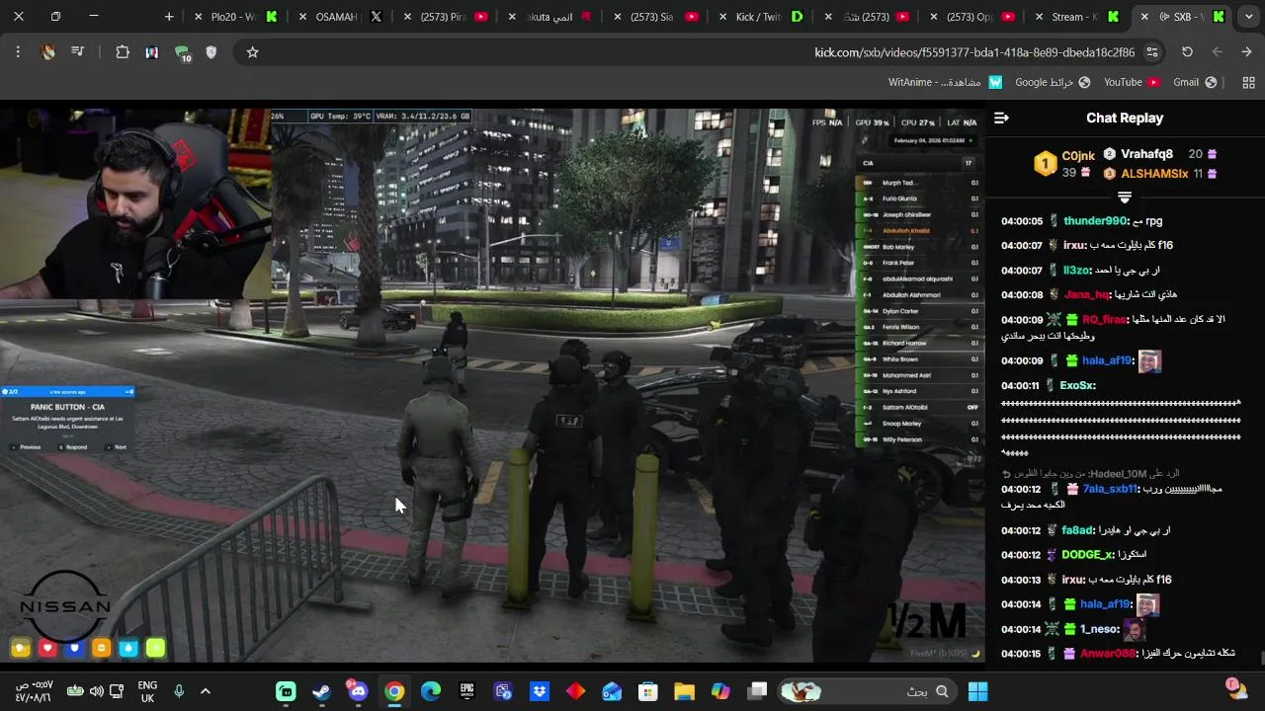Open DODGE_x user in chat

coord(1087,555)
